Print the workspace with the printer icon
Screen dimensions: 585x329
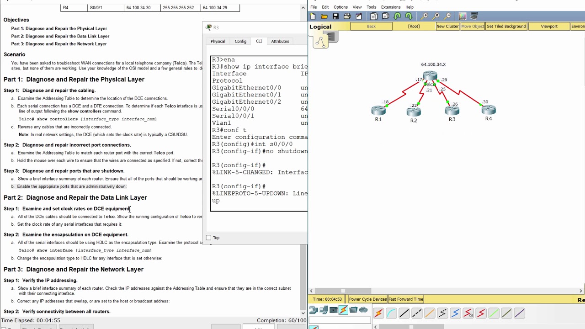click(347, 16)
